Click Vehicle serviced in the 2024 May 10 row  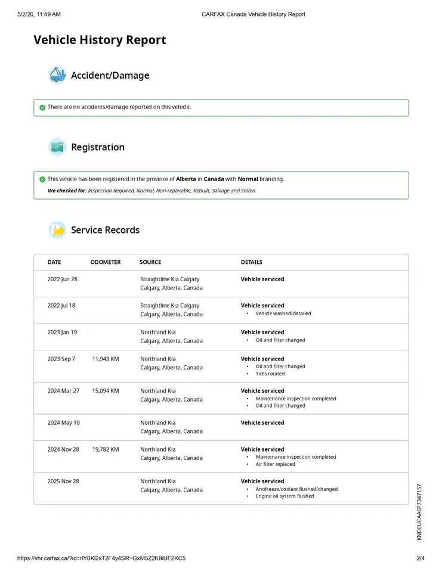click(262, 422)
